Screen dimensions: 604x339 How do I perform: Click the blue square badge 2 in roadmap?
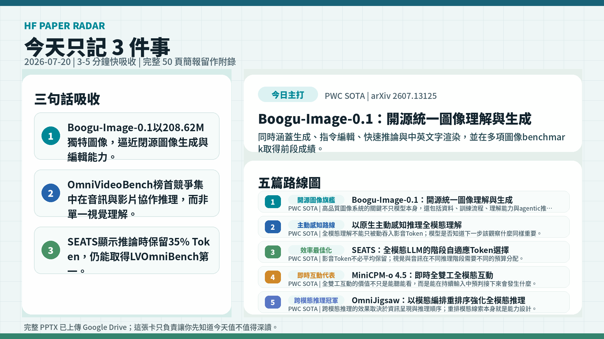[x=273, y=227]
